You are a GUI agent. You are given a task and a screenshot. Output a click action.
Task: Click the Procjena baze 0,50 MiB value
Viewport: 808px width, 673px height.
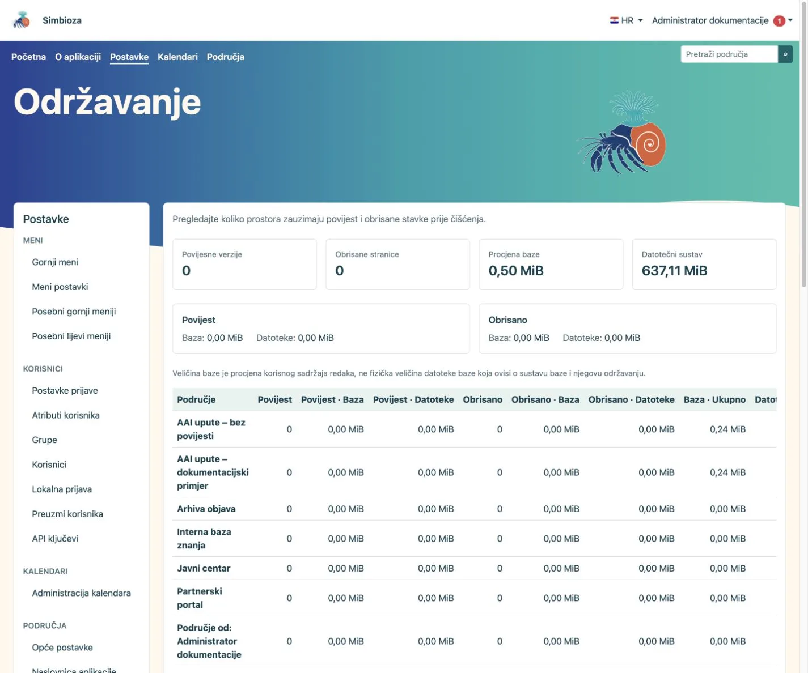pyautogui.click(x=516, y=271)
